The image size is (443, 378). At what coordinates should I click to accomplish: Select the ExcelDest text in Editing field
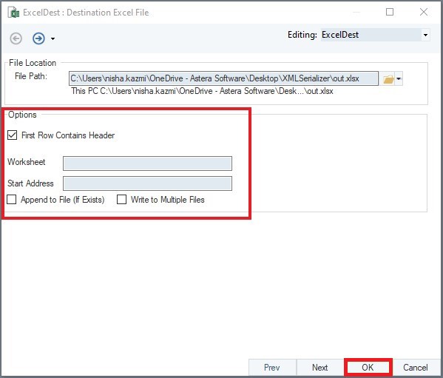click(340, 35)
